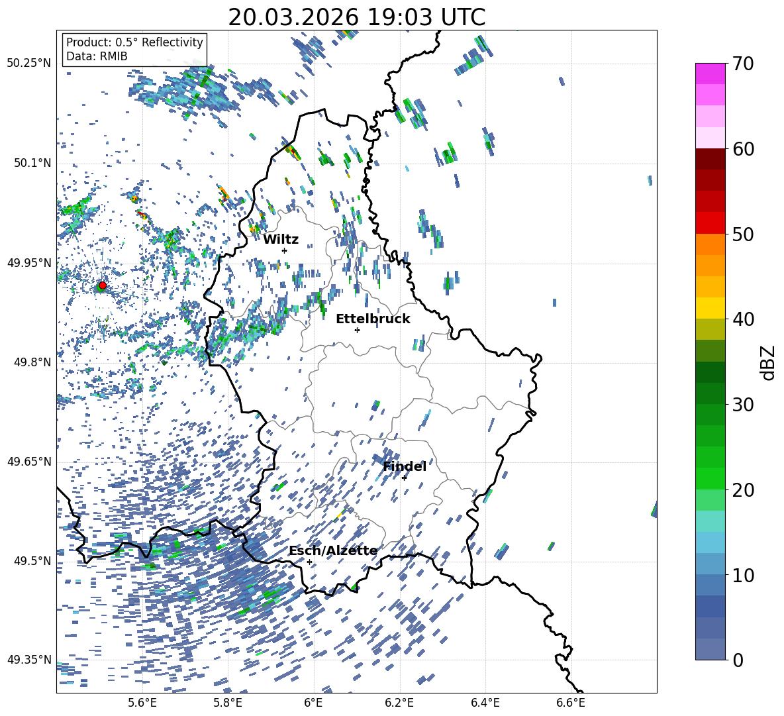Click the dBZ colorbar axis label
The width and height of the screenshot is (784, 716).
768,363
